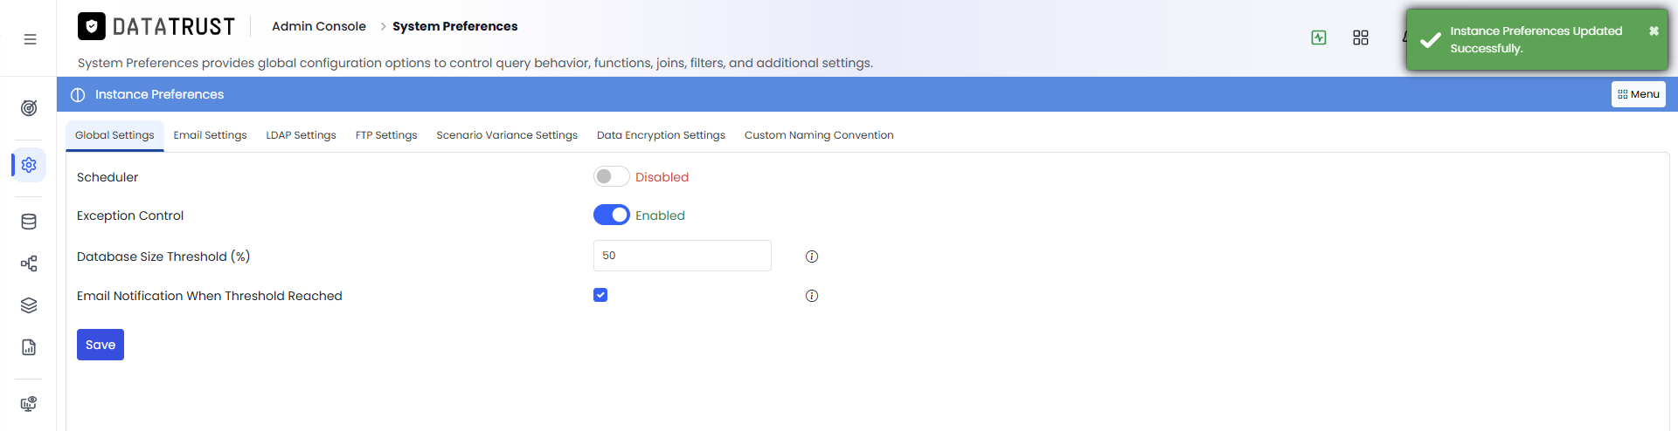Click the Enabled status label
The image size is (1678, 431).
(660, 215)
